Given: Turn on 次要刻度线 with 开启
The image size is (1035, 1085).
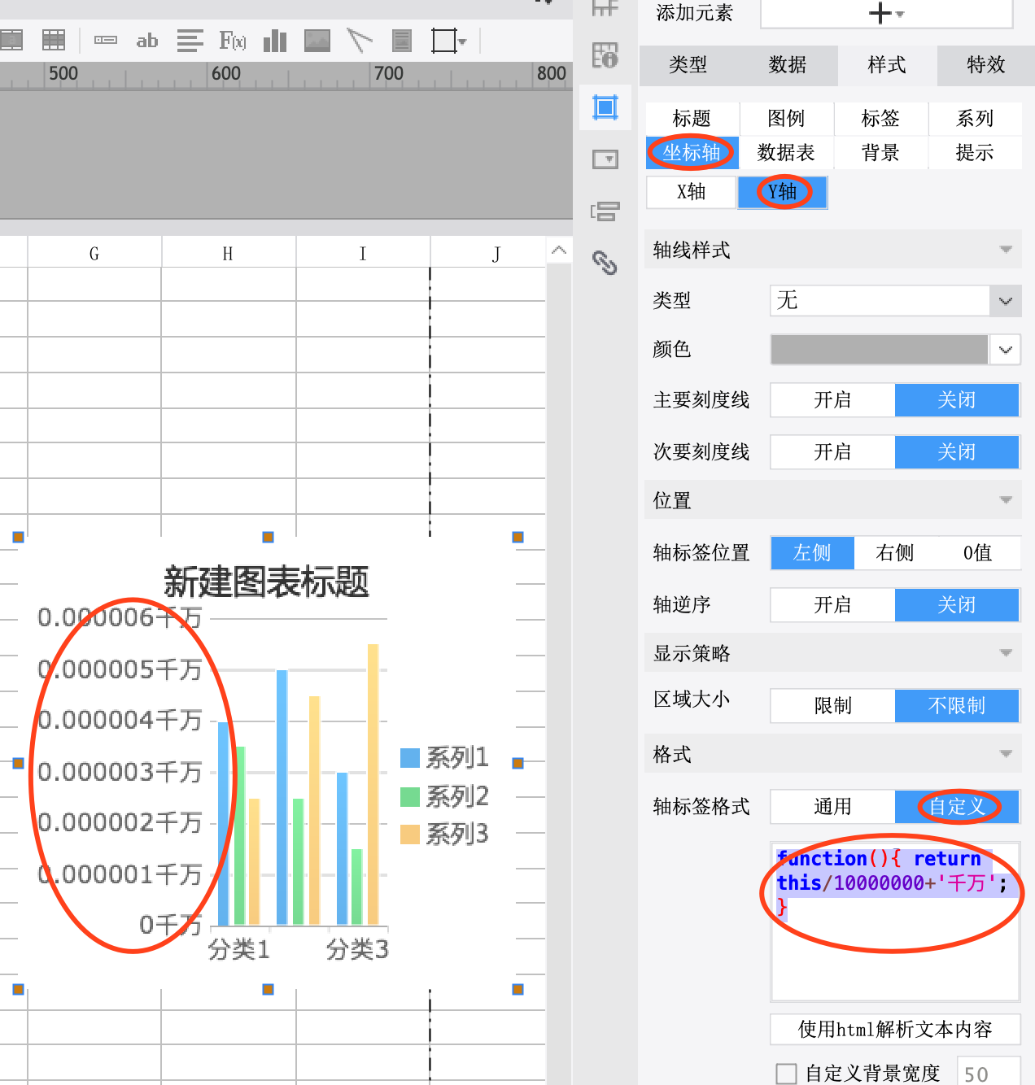Looking at the screenshot, I should (833, 452).
